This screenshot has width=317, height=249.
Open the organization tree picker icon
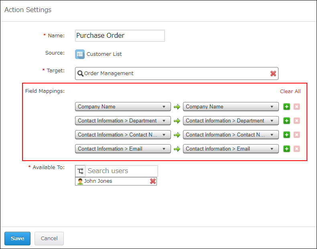(x=80, y=171)
